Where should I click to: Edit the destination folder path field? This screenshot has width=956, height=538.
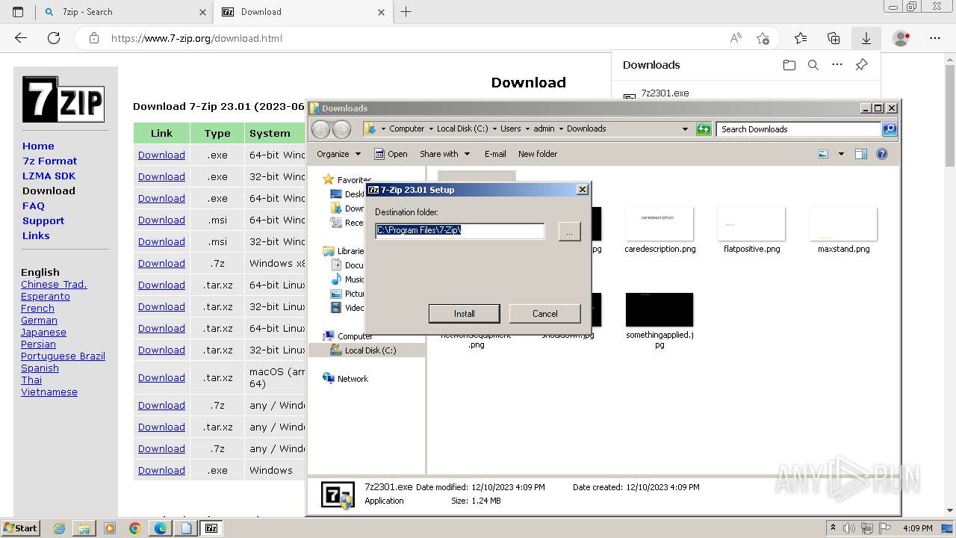(x=459, y=231)
